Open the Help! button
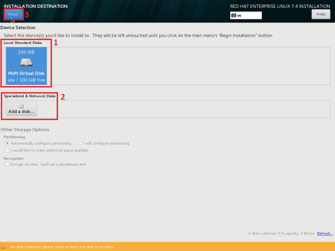This screenshot has height=251, width=335. [321, 14]
